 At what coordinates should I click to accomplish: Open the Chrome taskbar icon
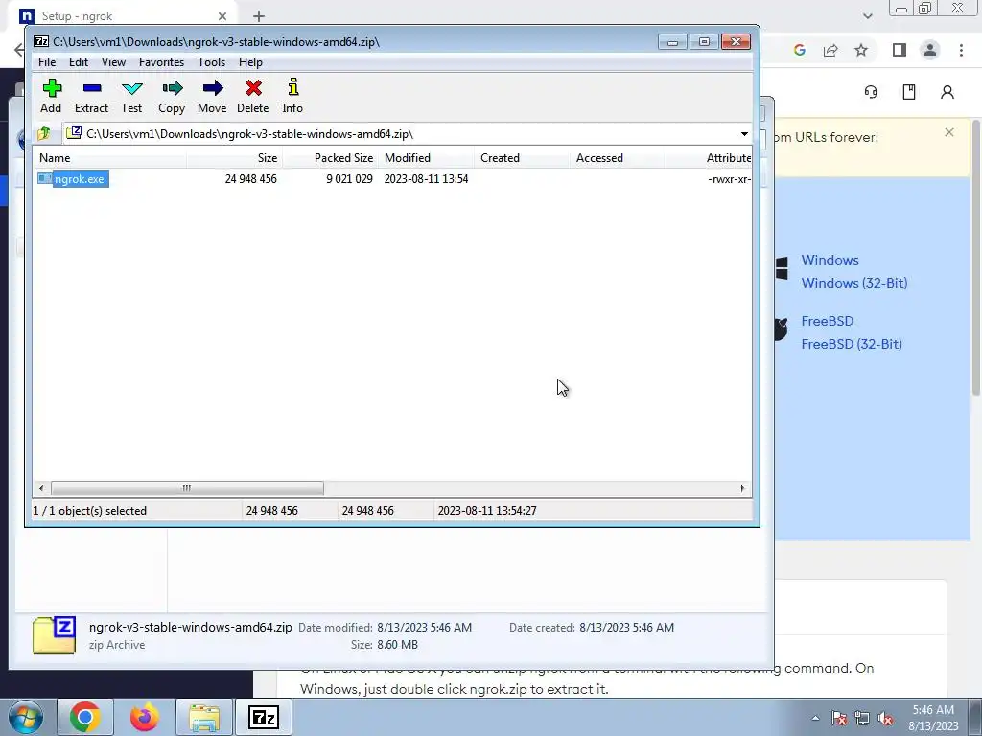tap(85, 717)
